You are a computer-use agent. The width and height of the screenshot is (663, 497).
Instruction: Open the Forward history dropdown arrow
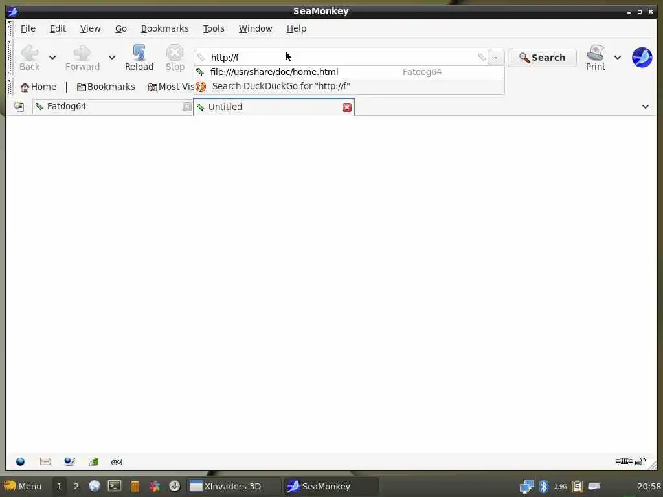[x=112, y=58]
